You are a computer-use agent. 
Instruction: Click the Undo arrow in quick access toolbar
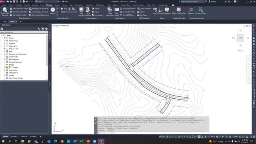click(x=27, y=2)
